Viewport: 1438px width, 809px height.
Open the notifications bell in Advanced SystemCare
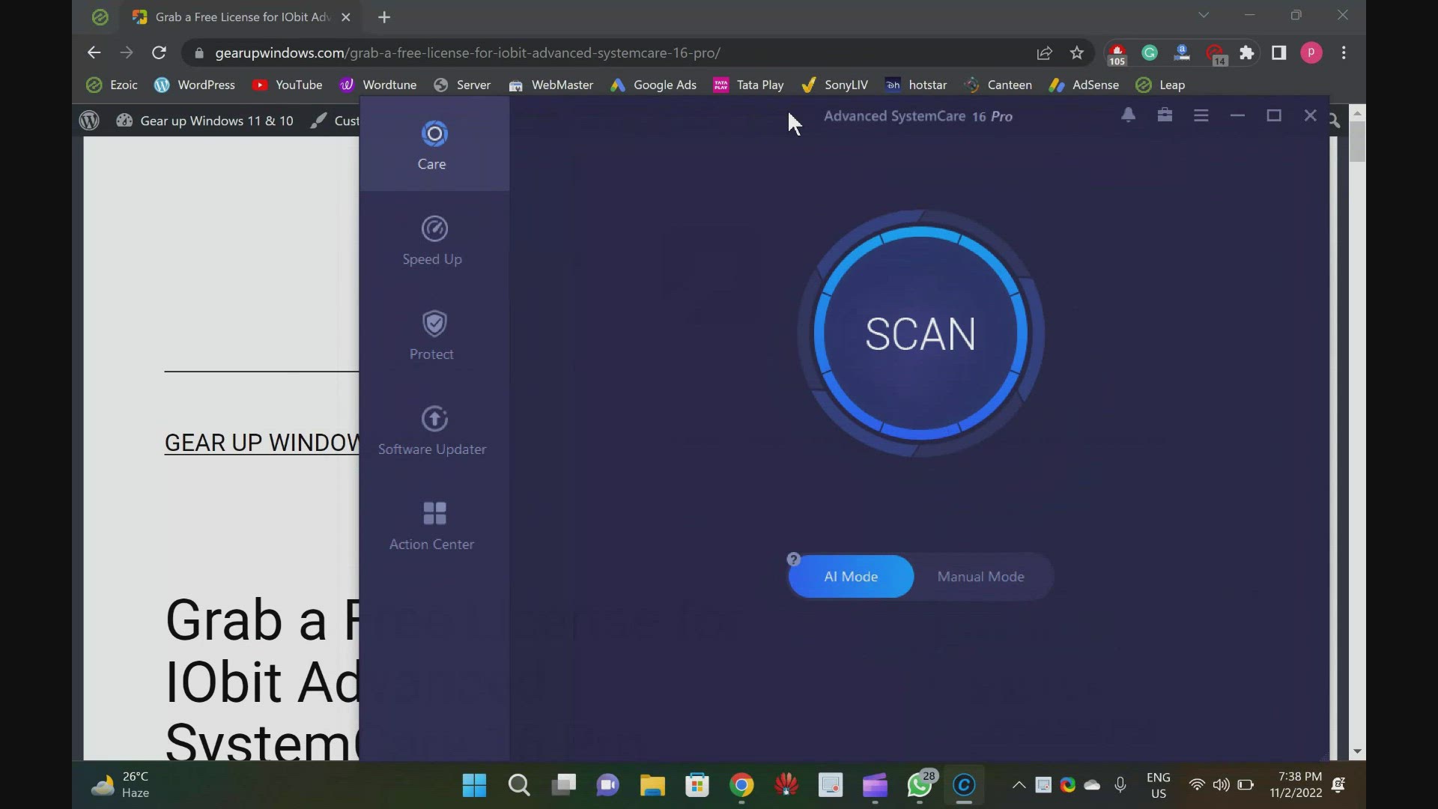click(x=1128, y=115)
